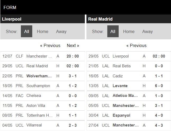Show Real Madrid's Away matches only
Viewport: 171px width, 132px height.
[x=147, y=31]
